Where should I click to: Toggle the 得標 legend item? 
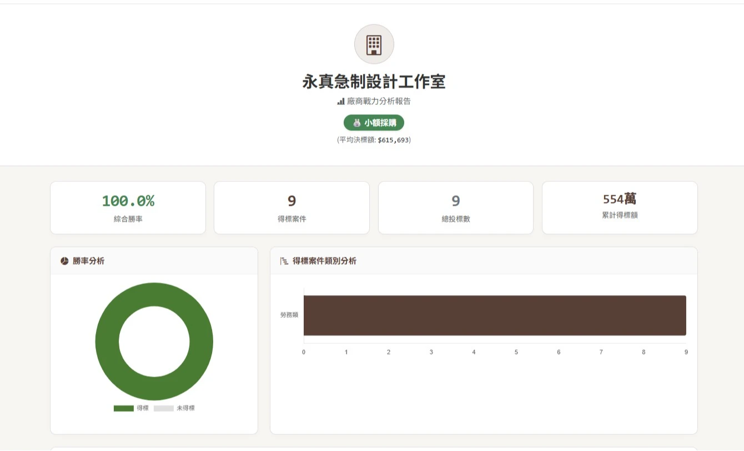(131, 408)
